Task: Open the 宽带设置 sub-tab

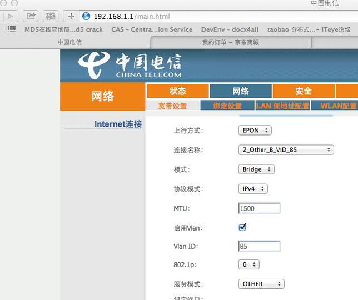Action: pos(172,106)
